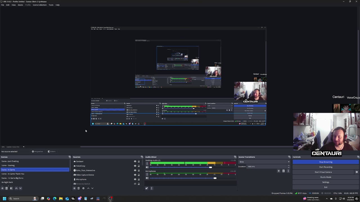Add a new scene with plus icon
The image size is (360, 202).
[x=2, y=188]
